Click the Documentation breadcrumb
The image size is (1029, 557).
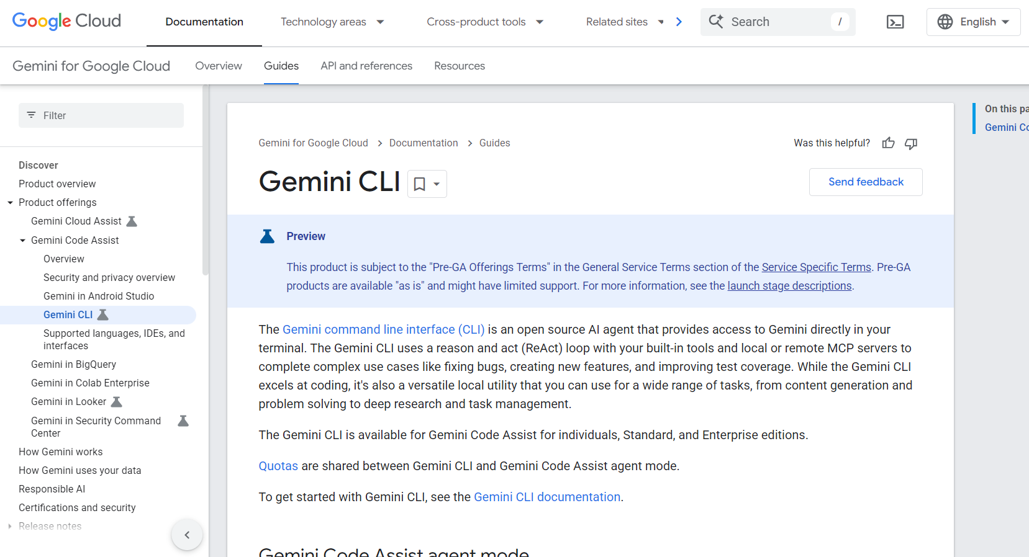pos(424,143)
